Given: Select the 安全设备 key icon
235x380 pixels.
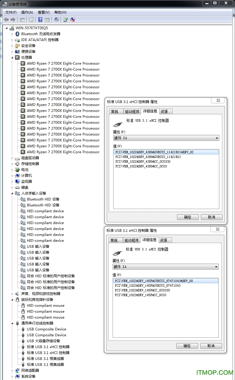Looking at the screenshot, I should tap(17, 46).
